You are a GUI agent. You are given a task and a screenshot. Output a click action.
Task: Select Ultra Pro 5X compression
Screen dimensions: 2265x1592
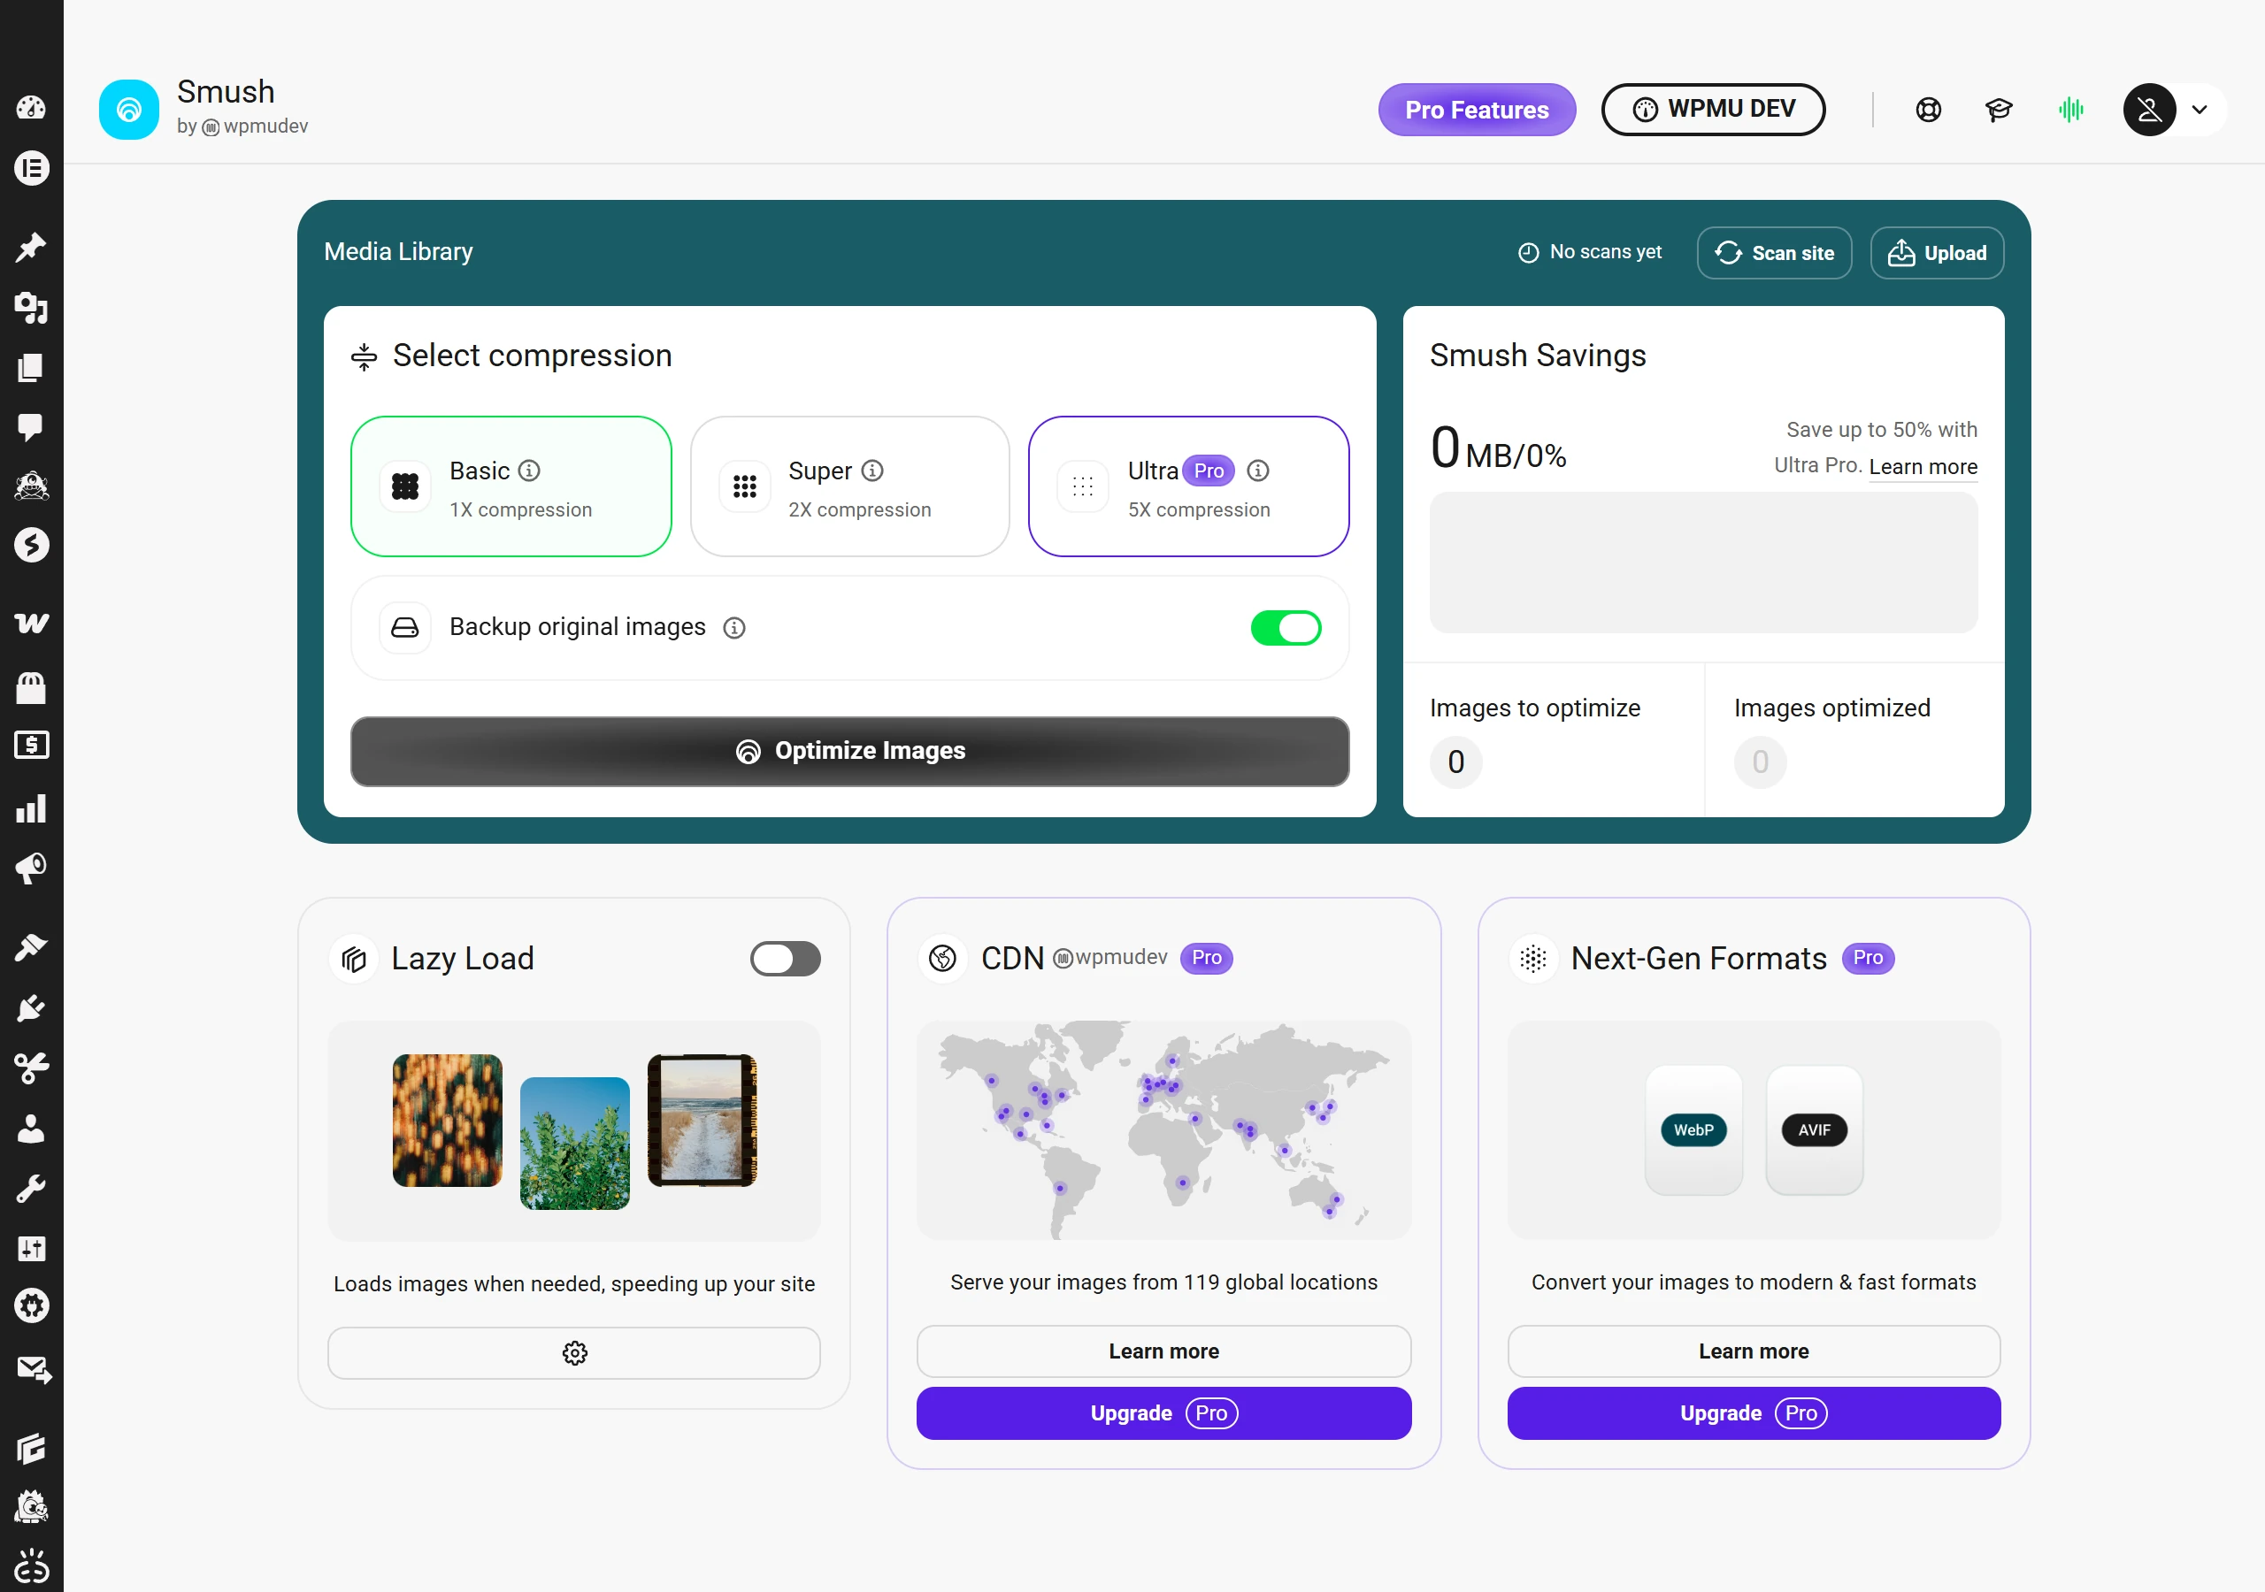coord(1189,486)
